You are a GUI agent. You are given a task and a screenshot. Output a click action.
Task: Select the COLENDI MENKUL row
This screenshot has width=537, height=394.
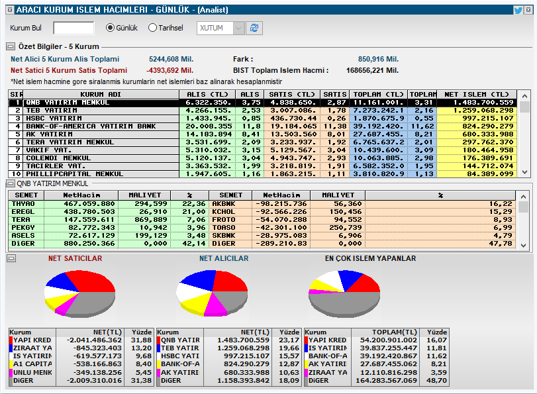(x=263, y=158)
